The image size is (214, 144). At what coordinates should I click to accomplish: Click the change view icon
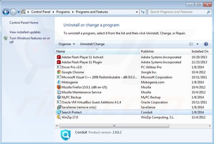coord(191,44)
